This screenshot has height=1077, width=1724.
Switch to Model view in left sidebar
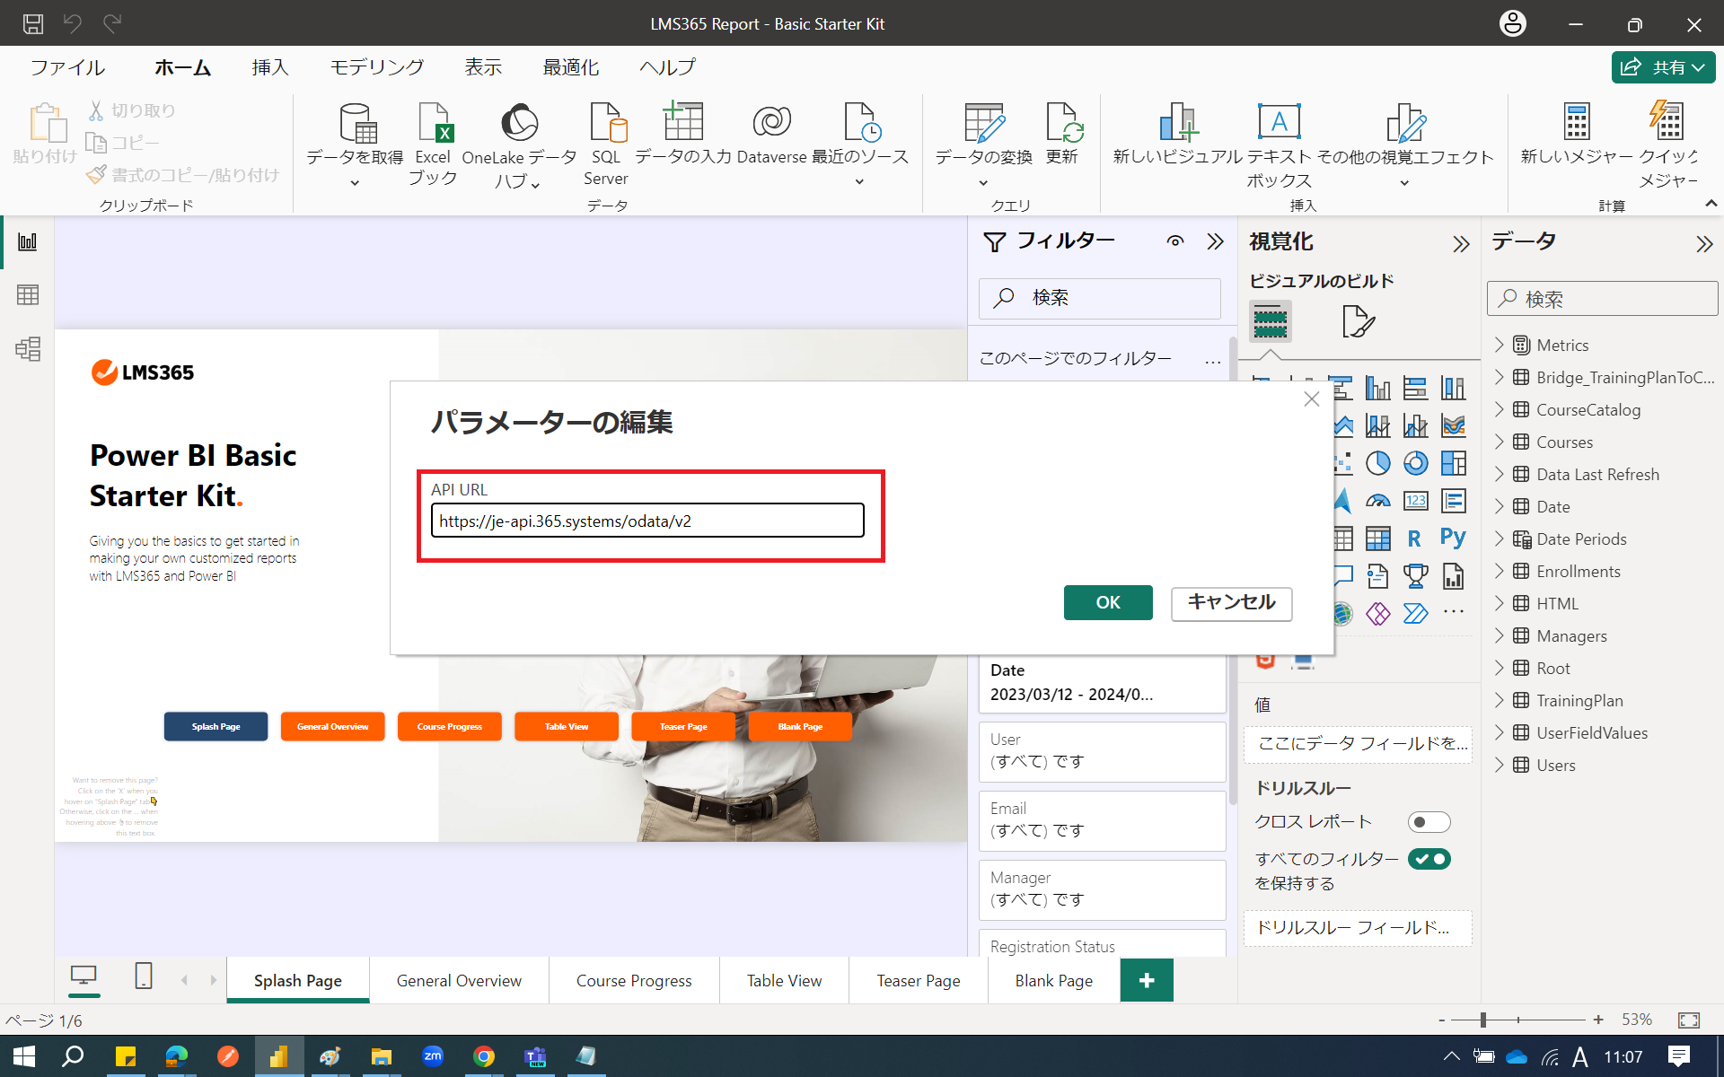click(x=28, y=348)
